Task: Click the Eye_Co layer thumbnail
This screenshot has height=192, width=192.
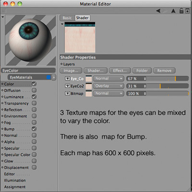Action: click(x=89, y=79)
